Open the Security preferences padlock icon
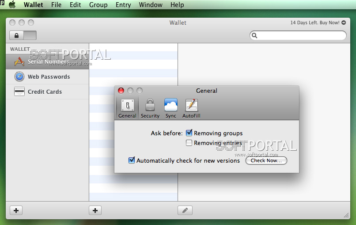Viewport: 356px width, 225px height. pos(150,105)
